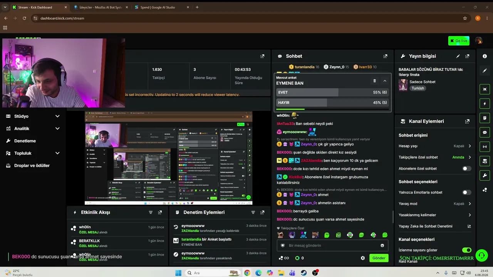The image size is (493, 277).
Task: Delete the EYMENE BAN poll with trash icon
Action: click(x=374, y=81)
